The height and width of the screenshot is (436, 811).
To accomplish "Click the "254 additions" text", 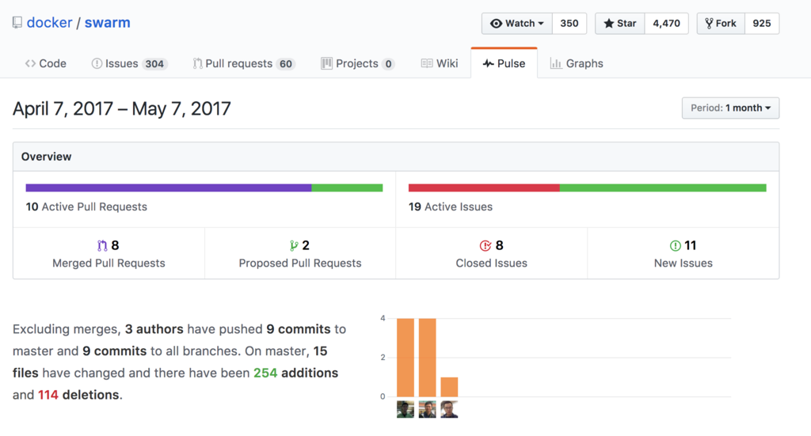I will [x=296, y=373].
